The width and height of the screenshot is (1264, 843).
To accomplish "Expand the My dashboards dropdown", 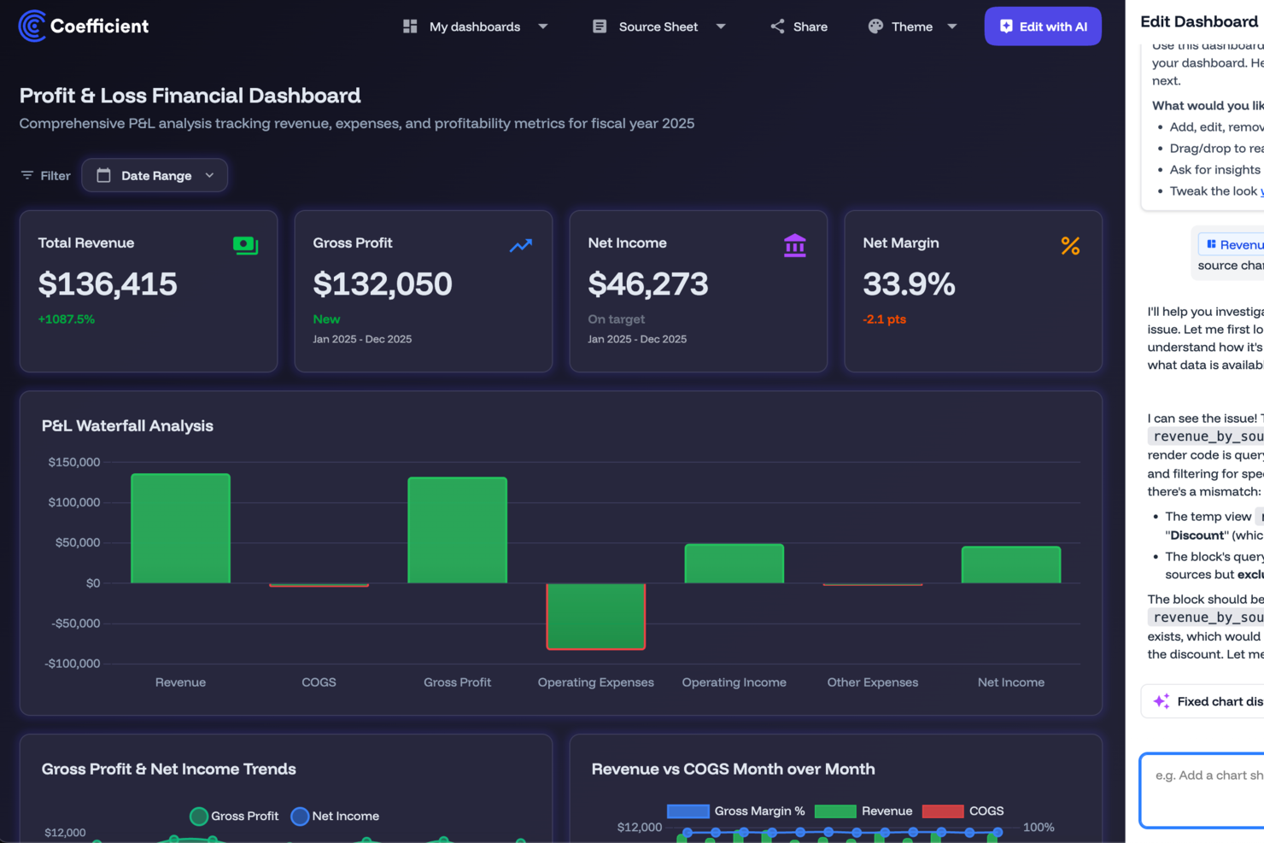I will click(x=476, y=26).
